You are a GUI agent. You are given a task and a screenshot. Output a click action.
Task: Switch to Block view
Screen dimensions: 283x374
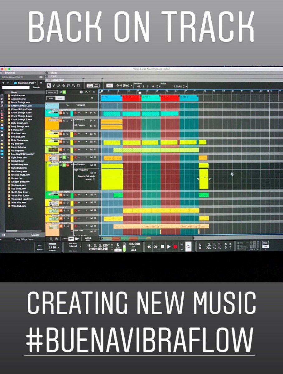[x=51, y=98]
